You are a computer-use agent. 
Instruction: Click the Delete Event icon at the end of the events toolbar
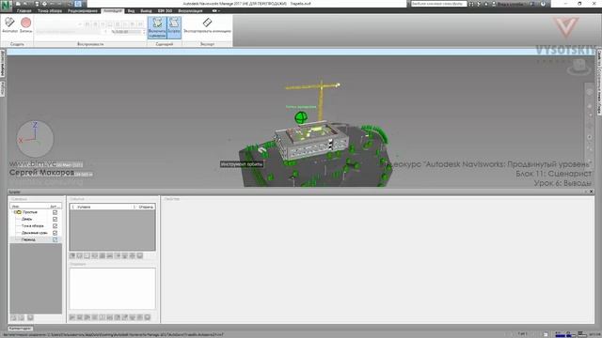coord(140,255)
